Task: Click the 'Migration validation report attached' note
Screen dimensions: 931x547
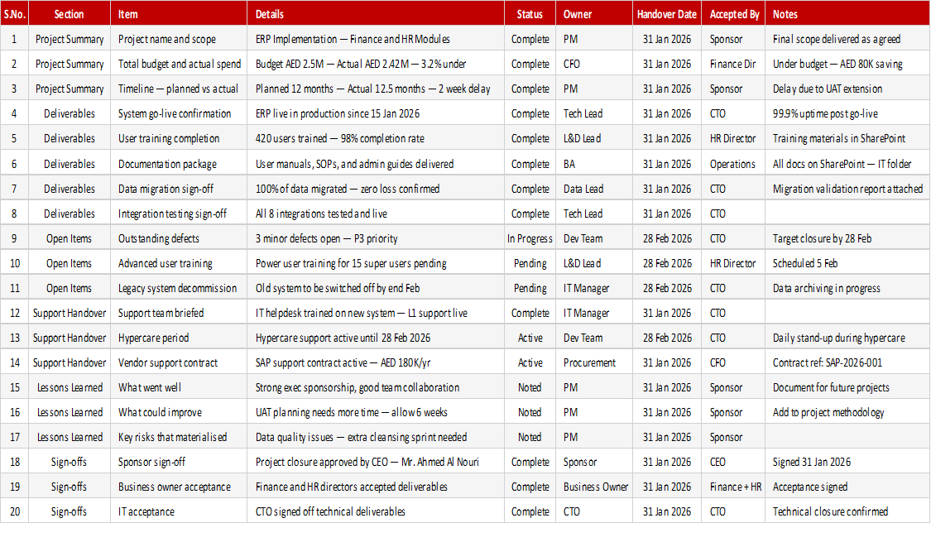Action: pyautogui.click(x=847, y=189)
